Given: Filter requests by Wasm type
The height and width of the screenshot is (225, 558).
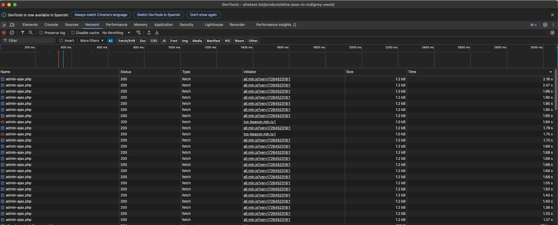Looking at the screenshot, I should tap(239, 41).
